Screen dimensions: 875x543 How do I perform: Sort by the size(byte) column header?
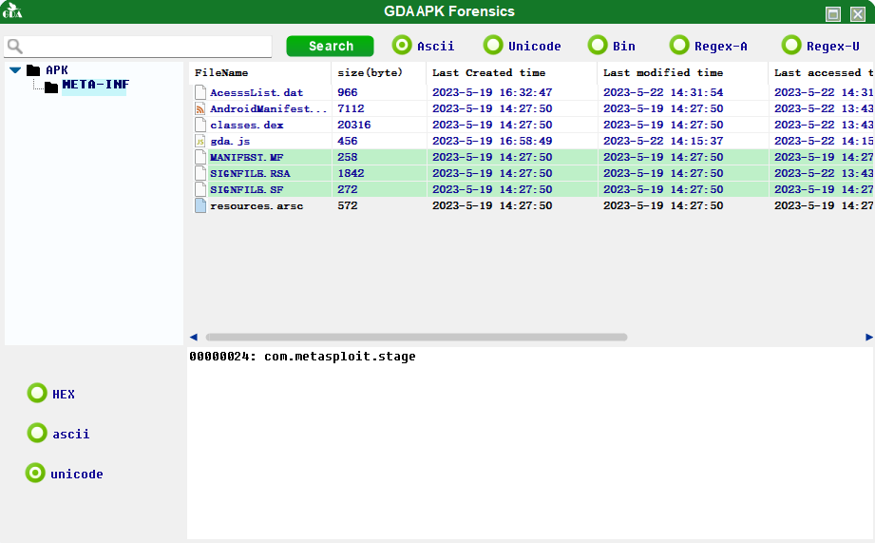379,72
